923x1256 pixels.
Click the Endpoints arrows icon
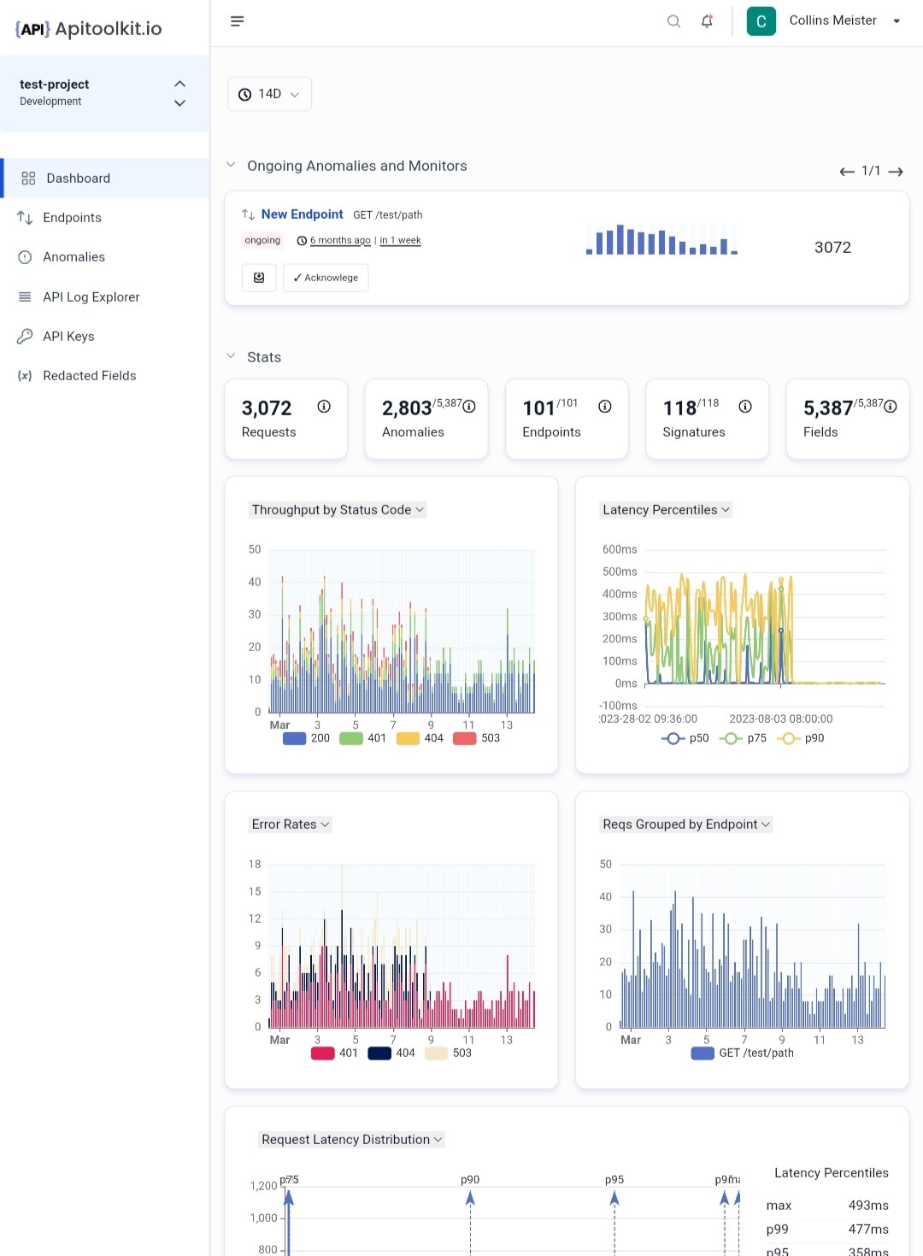point(25,218)
